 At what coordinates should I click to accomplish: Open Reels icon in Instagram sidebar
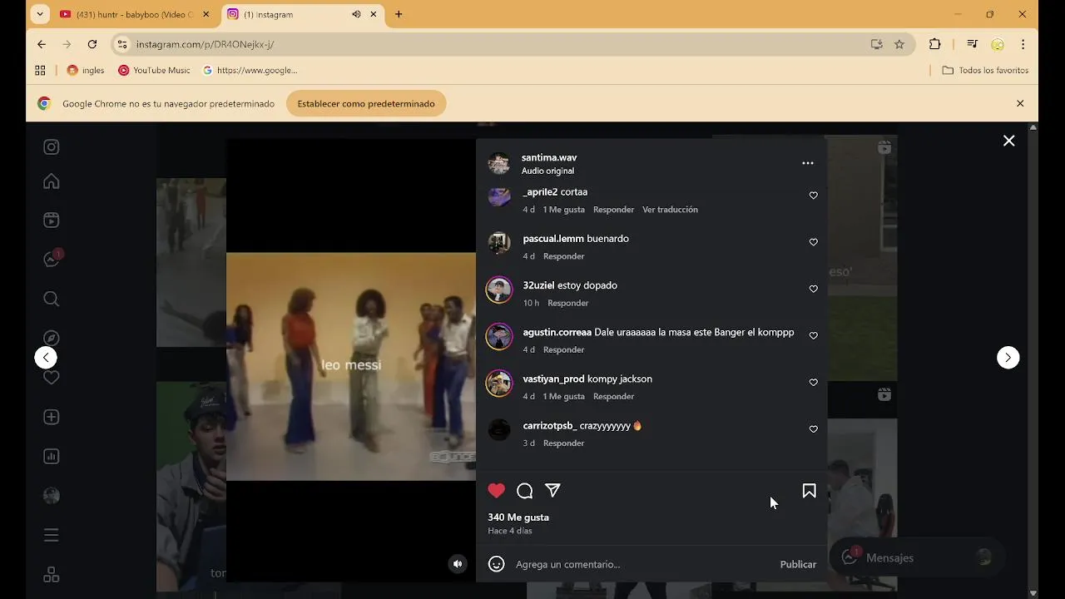(x=51, y=220)
